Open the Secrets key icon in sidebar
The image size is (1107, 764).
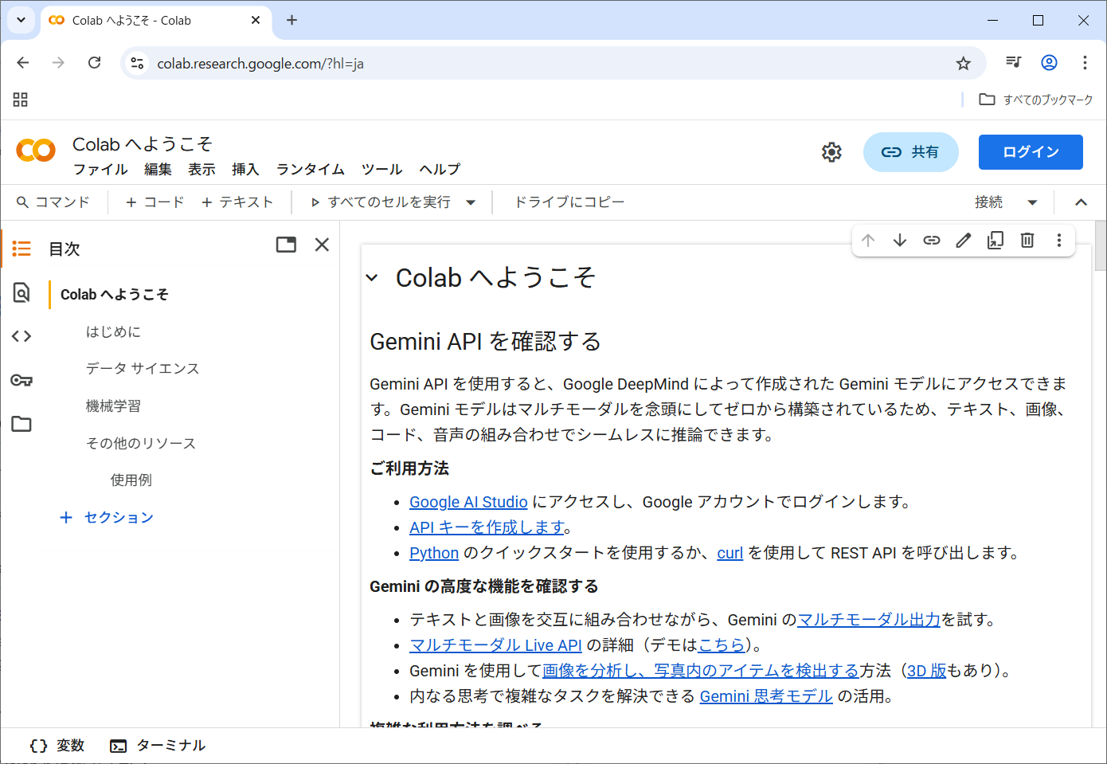22,380
